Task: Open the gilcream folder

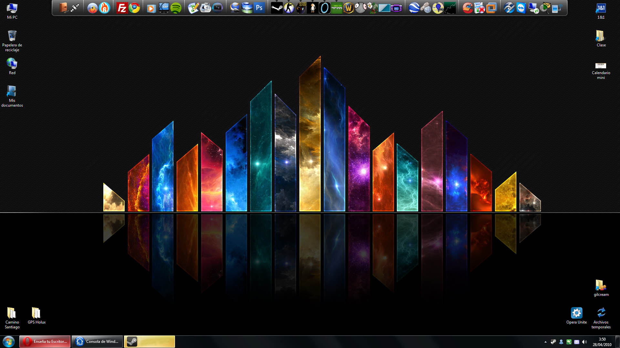Action: click(601, 288)
